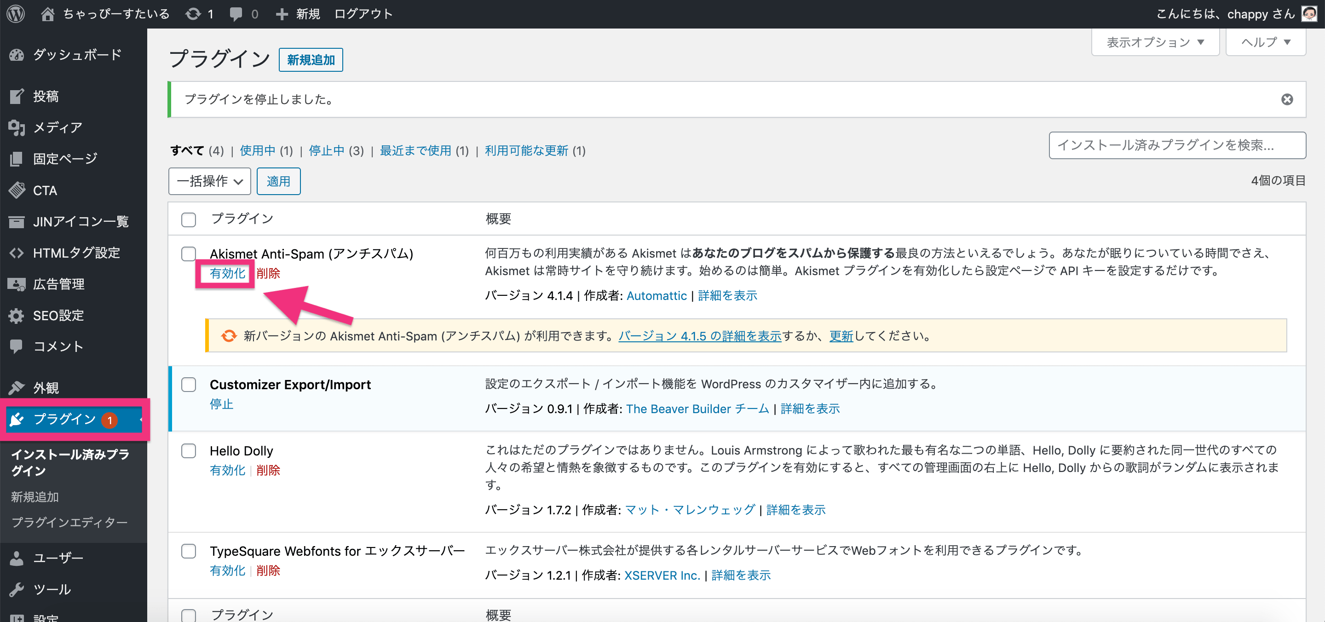Activate Akismet with the 有効化 link
Screen dimensions: 1325x622
(227, 273)
